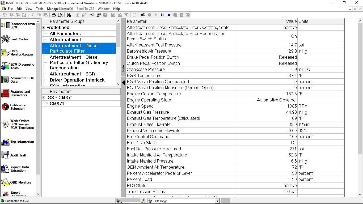The width and height of the screenshot is (363, 204).
Task: Click the connection icon in the status bar
Action: tap(2, 201)
